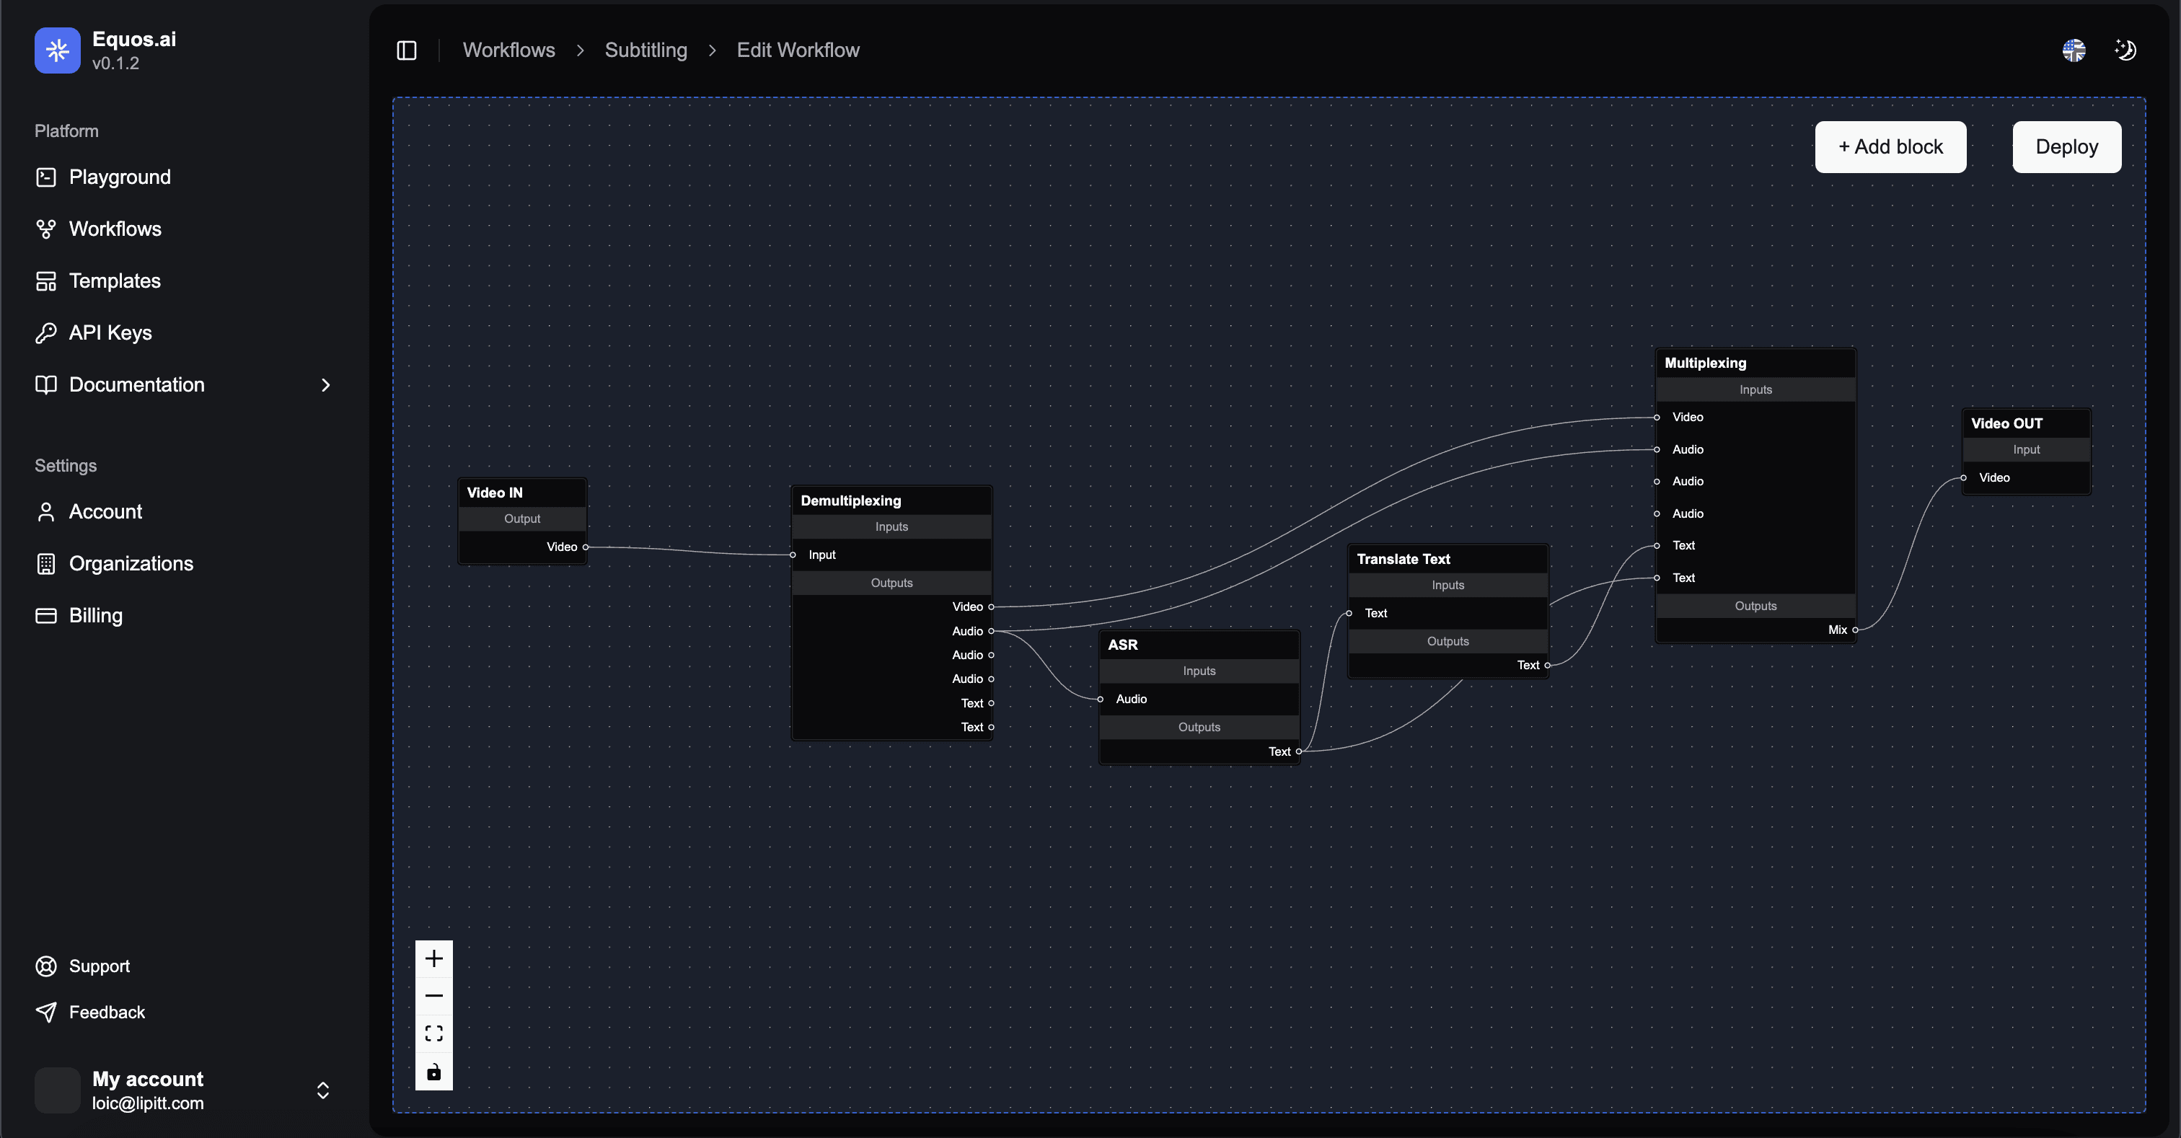Click the Workflows nodes icon
The width and height of the screenshot is (2181, 1138).
pyautogui.click(x=45, y=229)
